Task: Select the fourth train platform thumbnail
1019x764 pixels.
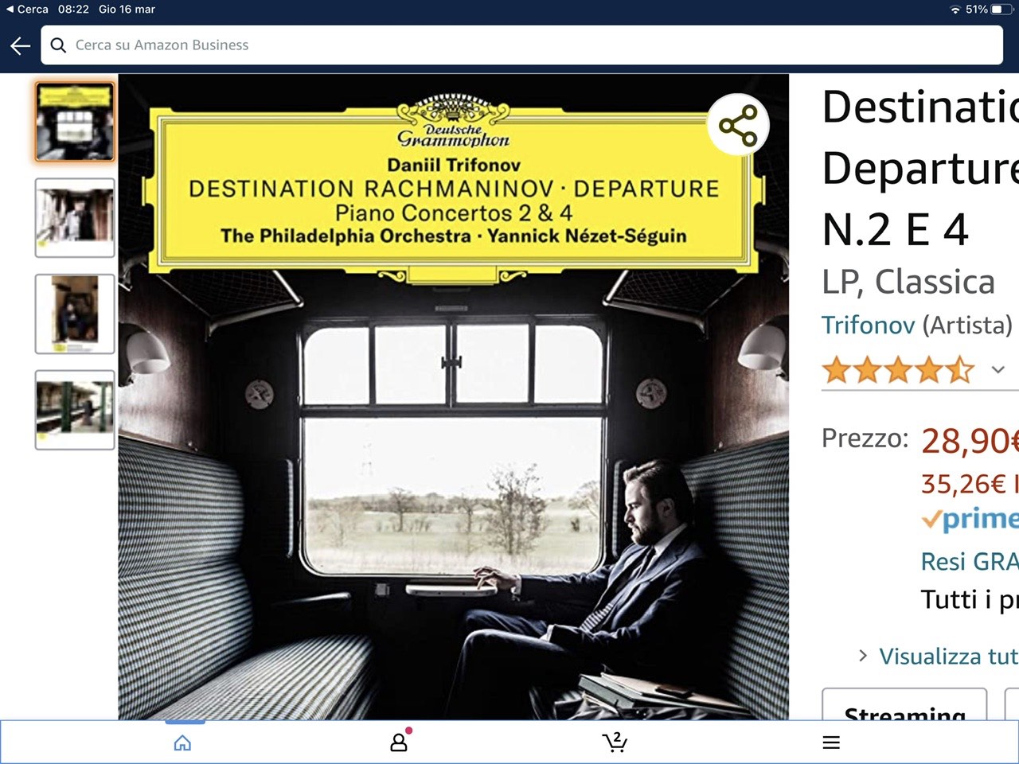Action: [x=75, y=410]
